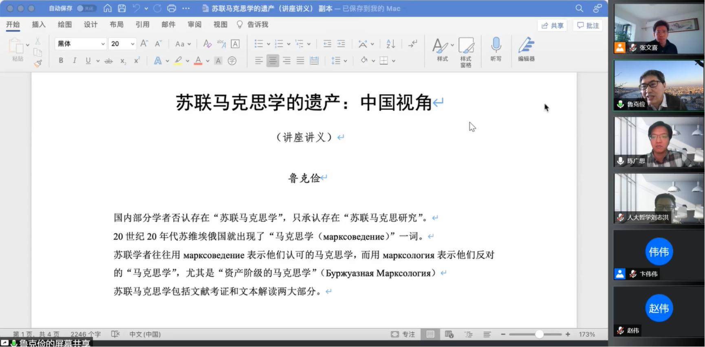This screenshot has width=705, height=347.
Task: Click the Format Painter brush icon
Action: tap(38, 63)
